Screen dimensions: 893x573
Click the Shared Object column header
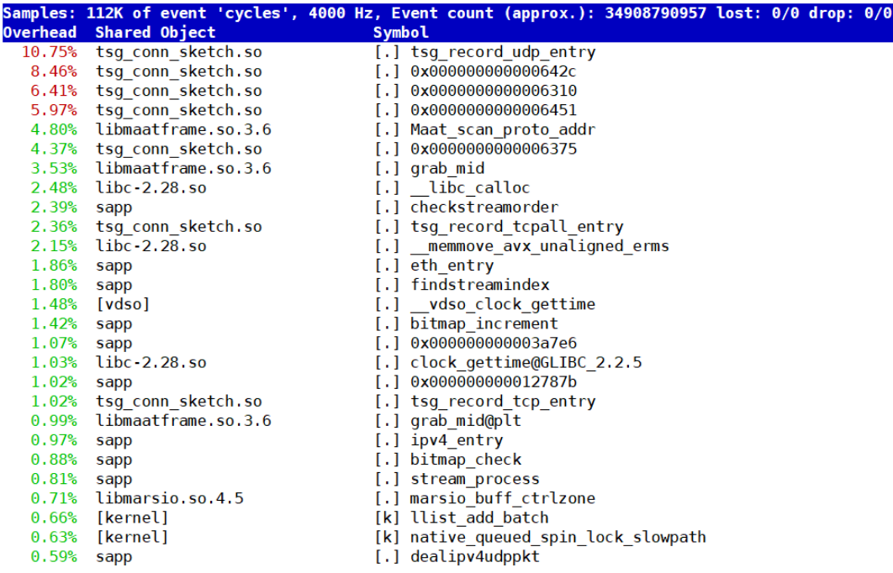tap(155, 33)
